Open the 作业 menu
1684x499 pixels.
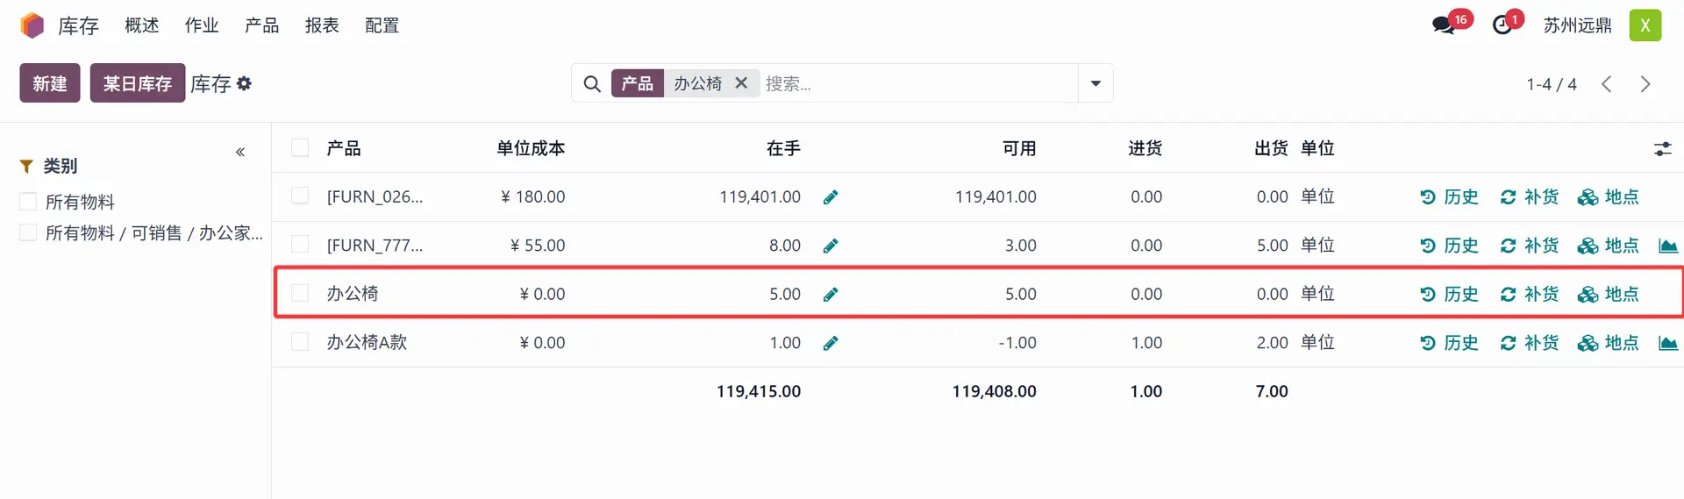click(202, 25)
